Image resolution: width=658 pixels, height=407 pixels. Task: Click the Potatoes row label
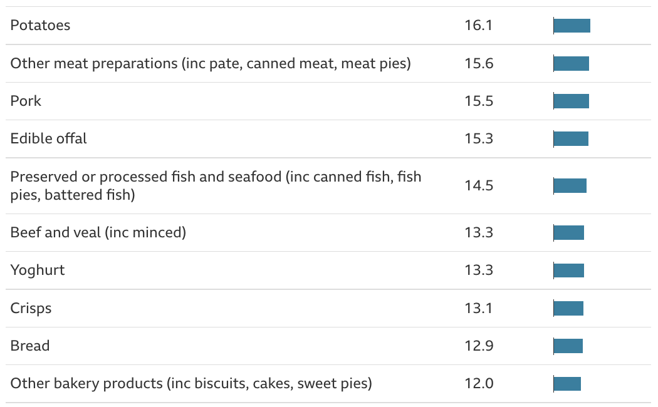pos(40,26)
